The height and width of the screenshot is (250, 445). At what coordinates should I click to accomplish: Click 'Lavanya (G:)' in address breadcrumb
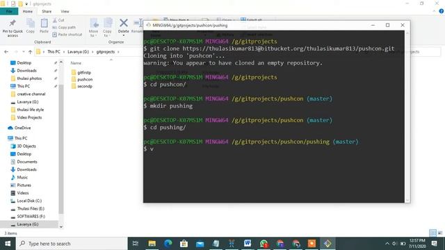pos(79,52)
